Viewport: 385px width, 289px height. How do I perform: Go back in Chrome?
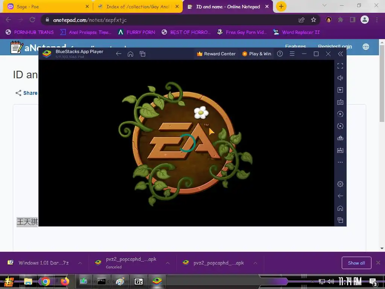pyautogui.click(x=8, y=20)
